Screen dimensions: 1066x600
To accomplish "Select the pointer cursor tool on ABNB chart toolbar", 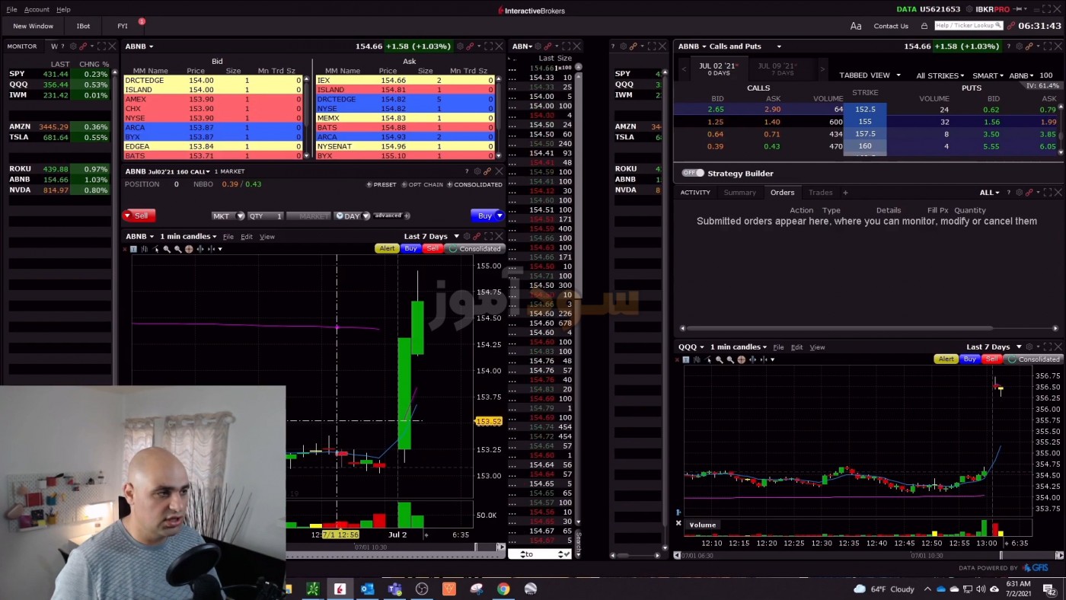I will [x=155, y=249].
